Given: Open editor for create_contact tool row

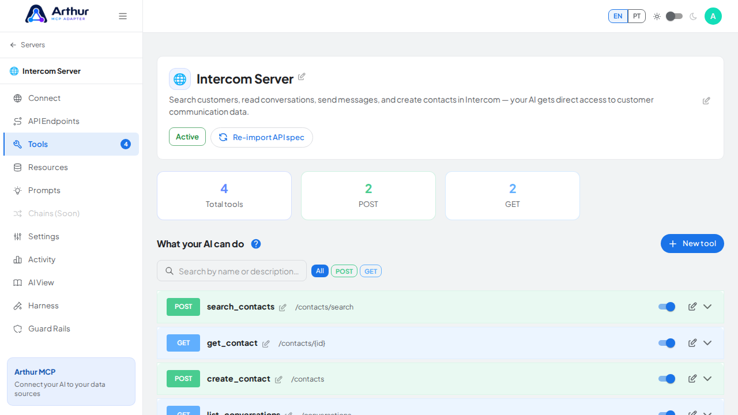Looking at the screenshot, I should coord(692,379).
